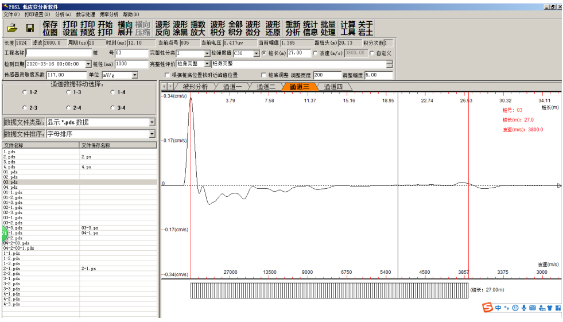Switch to the 波形分析 tab

tap(195, 87)
